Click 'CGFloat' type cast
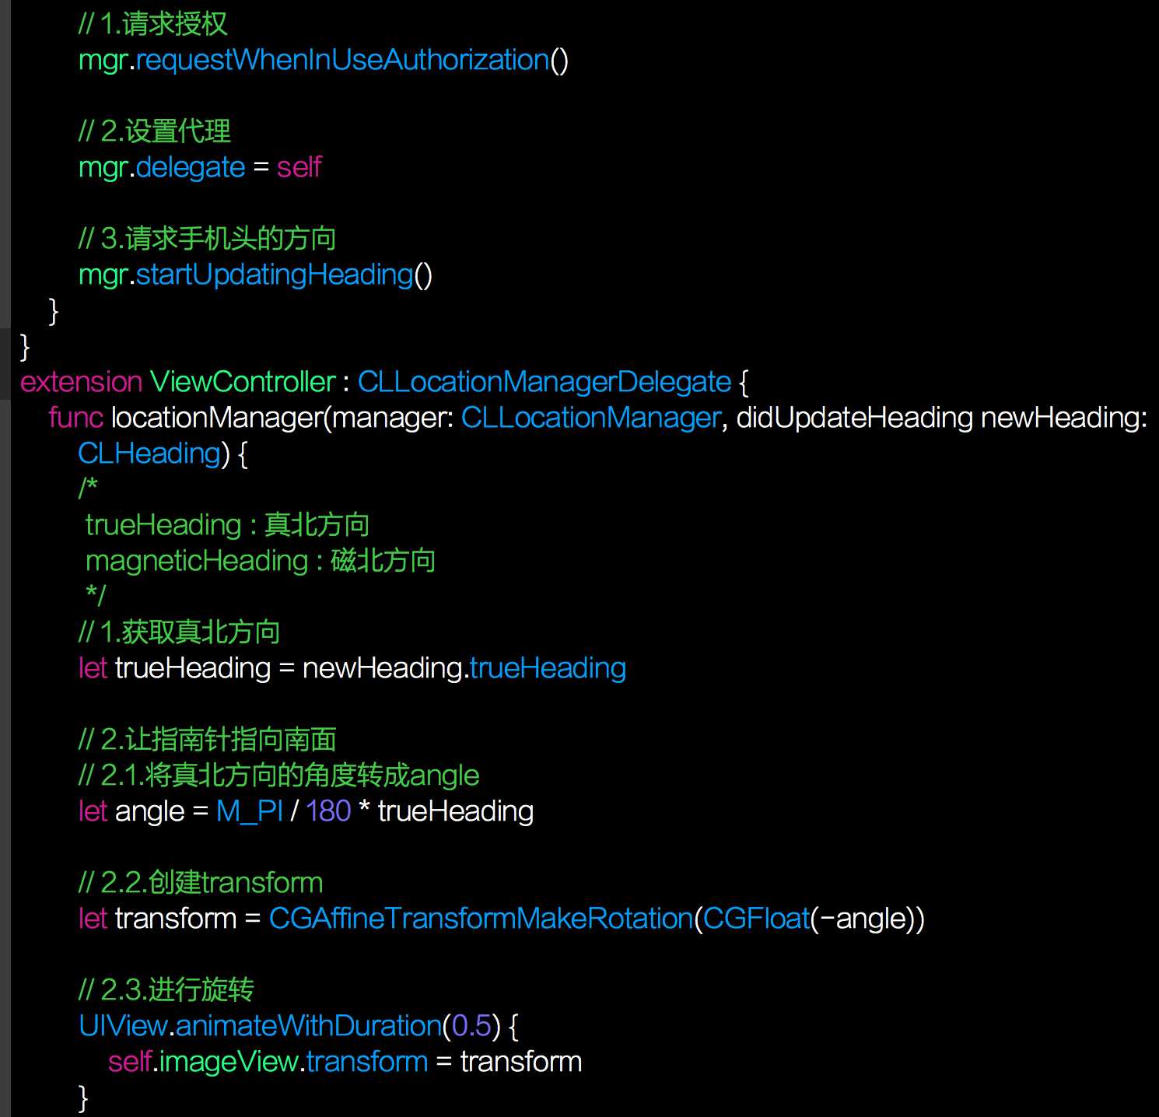 (756, 919)
